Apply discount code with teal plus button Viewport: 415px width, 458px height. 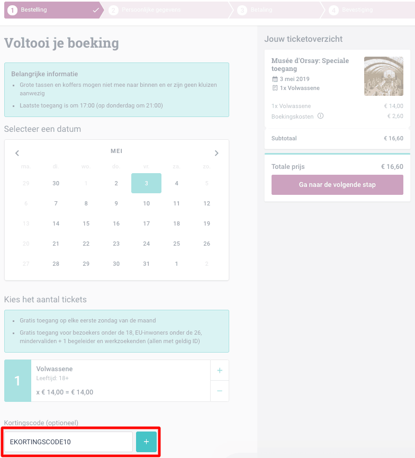[x=146, y=442]
